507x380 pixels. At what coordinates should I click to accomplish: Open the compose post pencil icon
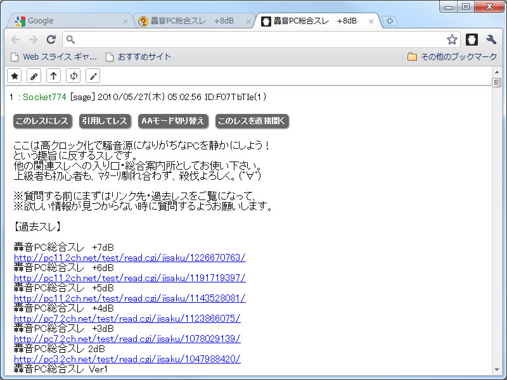point(93,75)
